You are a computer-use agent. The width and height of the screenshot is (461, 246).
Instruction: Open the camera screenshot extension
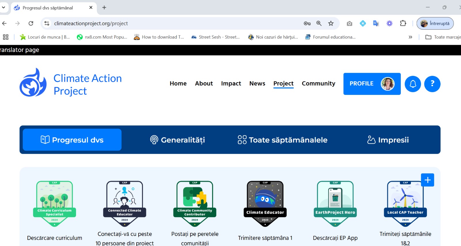[349, 23]
